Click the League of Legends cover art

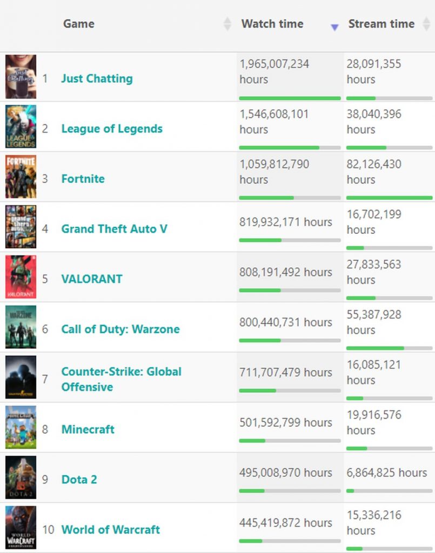(x=21, y=127)
